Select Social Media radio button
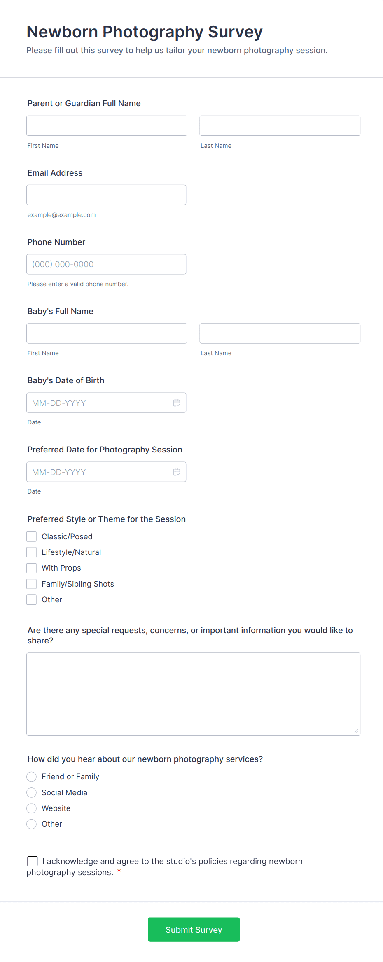The image size is (383, 962). (32, 792)
